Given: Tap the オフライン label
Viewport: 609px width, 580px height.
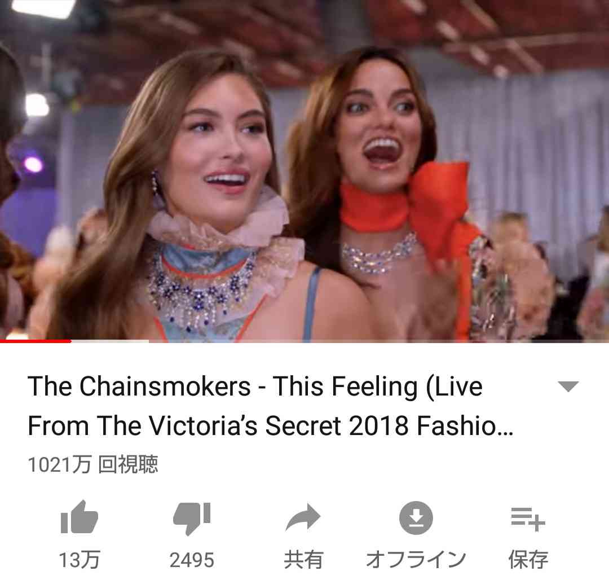Looking at the screenshot, I should point(416,560).
